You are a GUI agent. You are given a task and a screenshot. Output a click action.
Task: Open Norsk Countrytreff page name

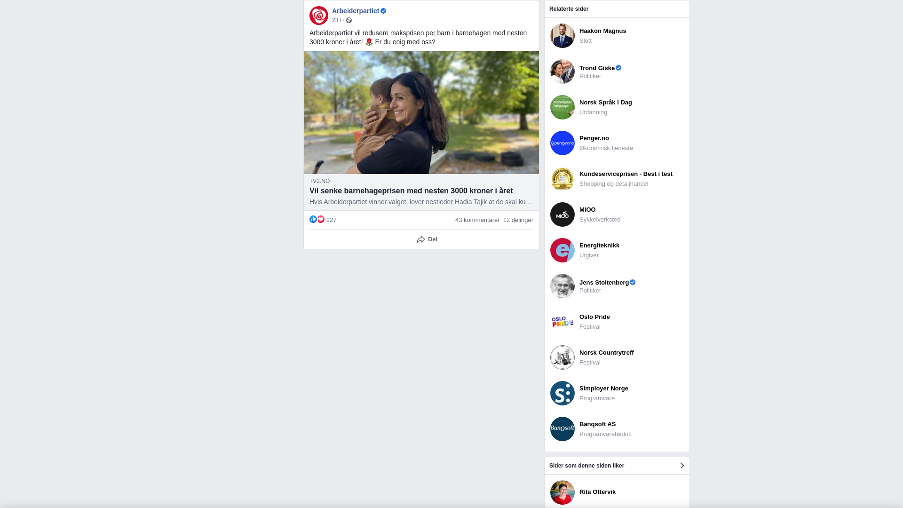coord(607,352)
